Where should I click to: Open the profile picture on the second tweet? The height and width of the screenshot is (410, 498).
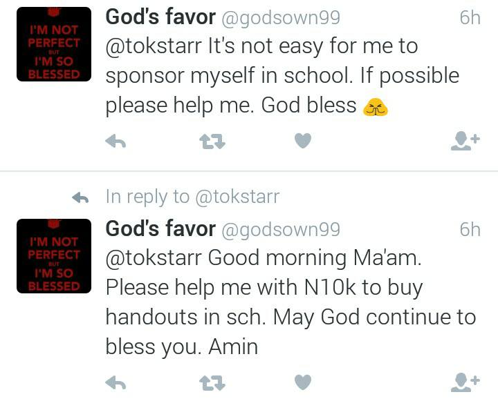[x=53, y=256]
